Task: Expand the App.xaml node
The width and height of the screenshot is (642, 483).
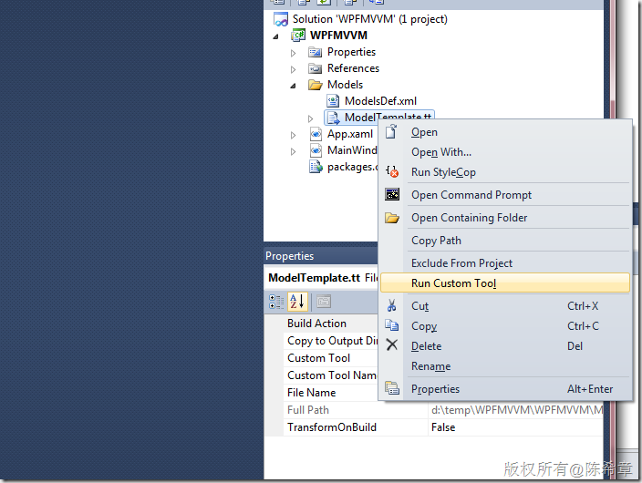Action: (293, 135)
